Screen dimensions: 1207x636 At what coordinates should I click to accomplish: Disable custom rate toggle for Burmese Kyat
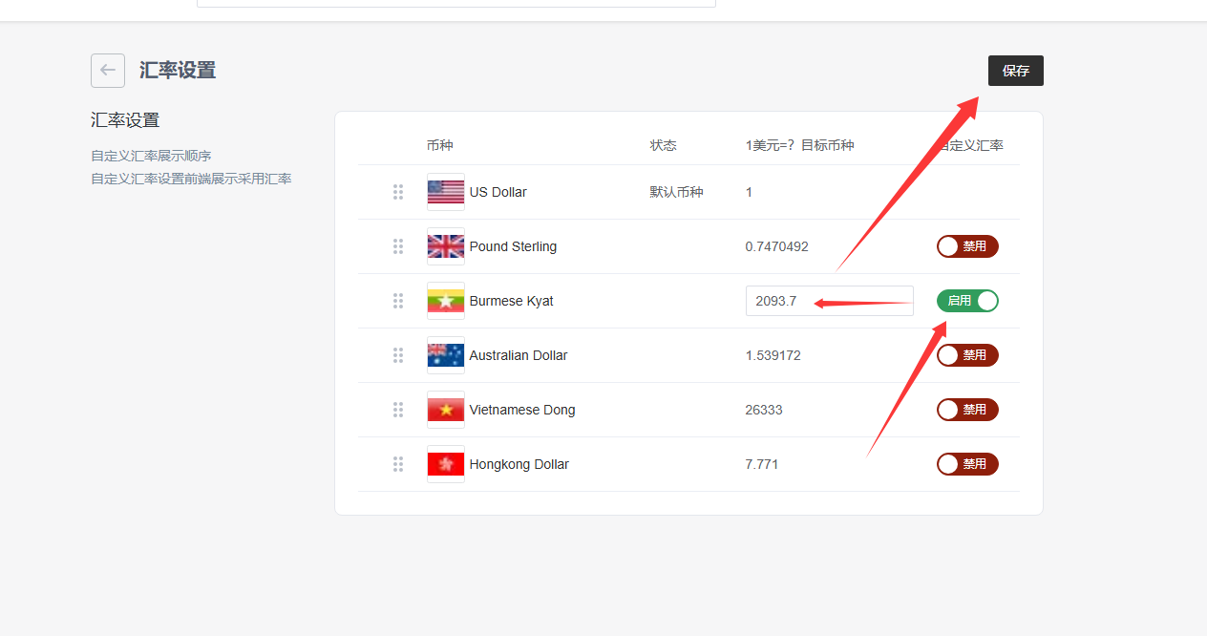[x=967, y=301]
